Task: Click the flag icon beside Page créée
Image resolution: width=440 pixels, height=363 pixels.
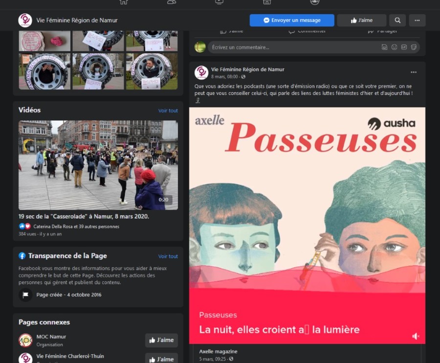Action: 25,295
